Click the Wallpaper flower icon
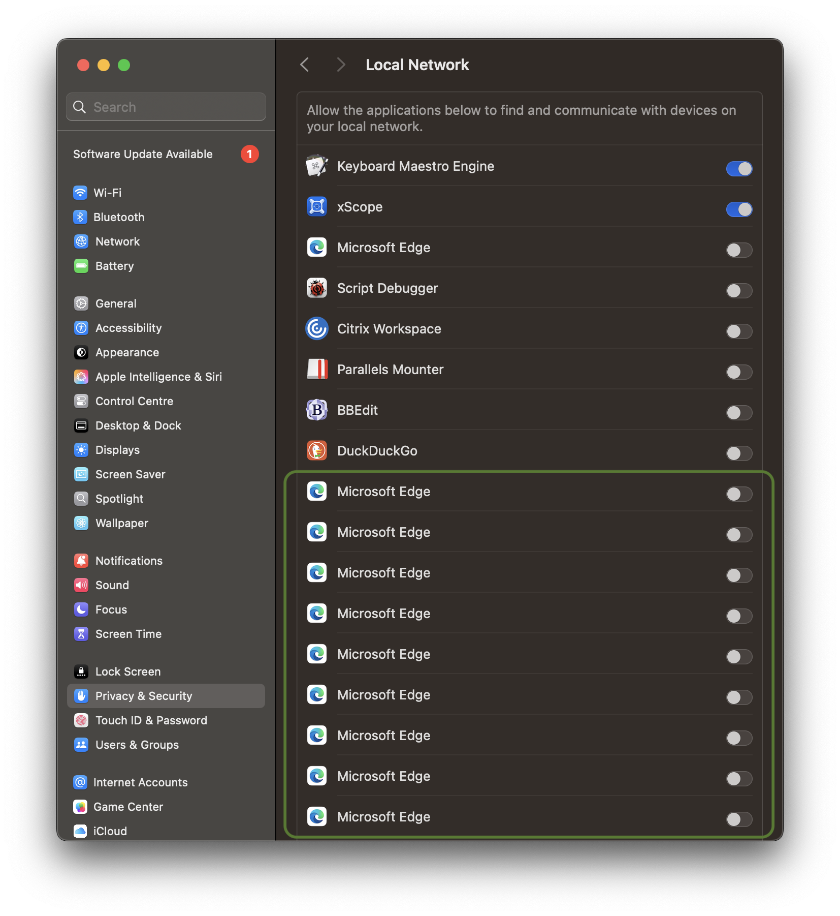The width and height of the screenshot is (840, 916). point(81,523)
